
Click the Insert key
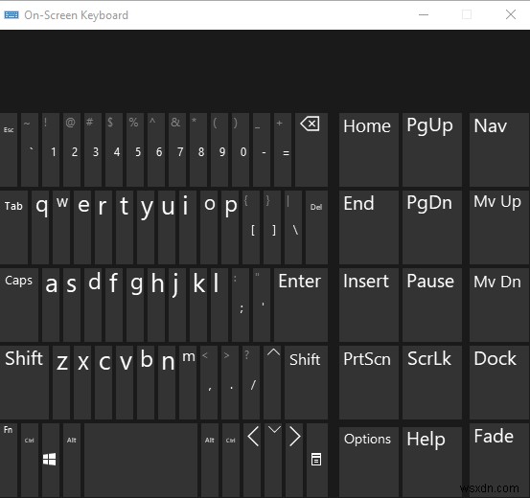pyautogui.click(x=369, y=305)
